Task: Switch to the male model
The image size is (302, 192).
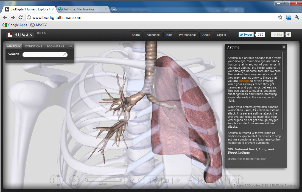Action: 132,181
